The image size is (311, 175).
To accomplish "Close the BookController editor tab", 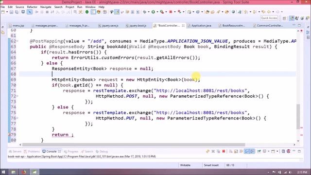I will 183,26.
